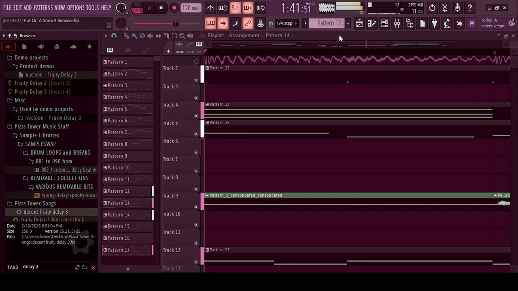
Task: Adjust the main pitch knob
Action: point(121,23)
